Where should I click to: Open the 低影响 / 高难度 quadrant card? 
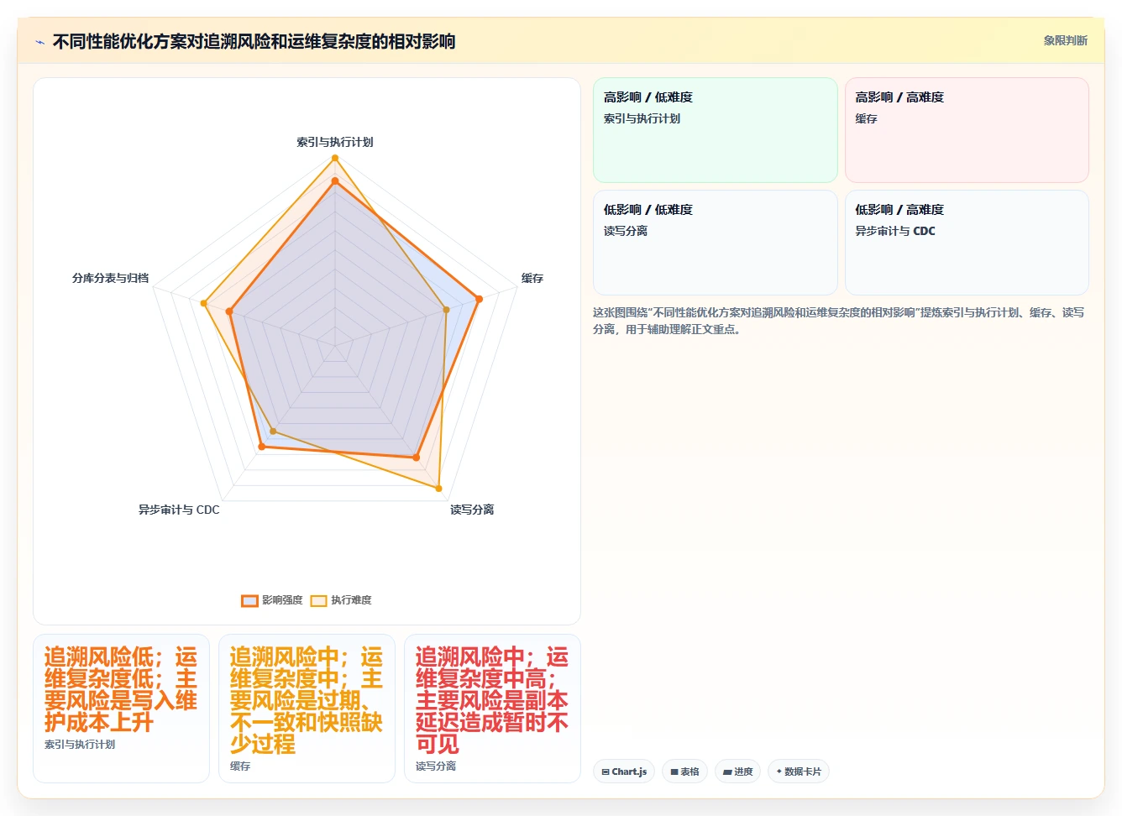coord(967,243)
